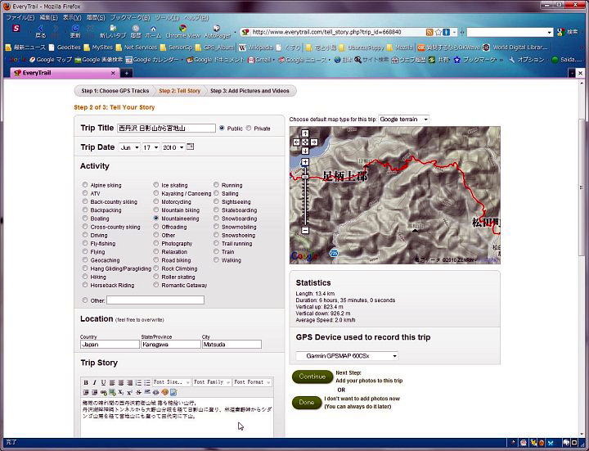
Task: Click page vertical scrollbar
Action: click(x=582, y=188)
